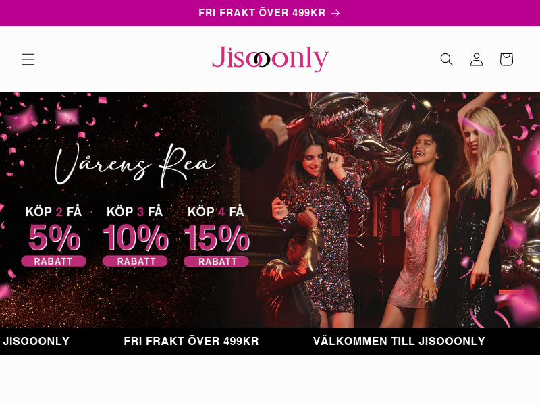Click the Vårens Rea banner heading
This screenshot has height=405, width=540.
point(135,165)
